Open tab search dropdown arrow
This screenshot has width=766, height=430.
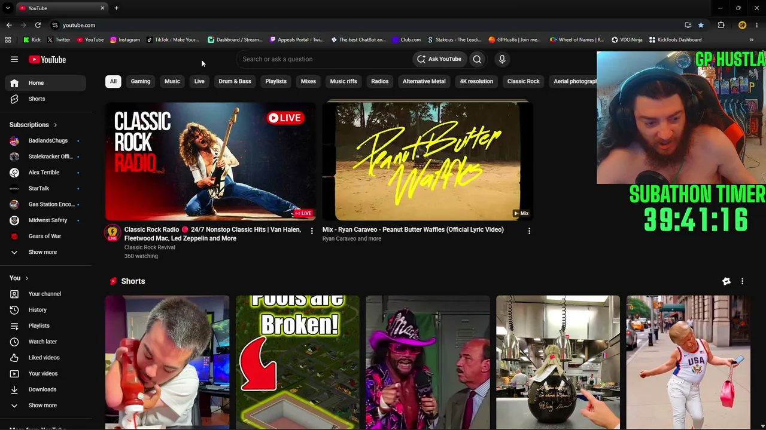tap(8, 8)
